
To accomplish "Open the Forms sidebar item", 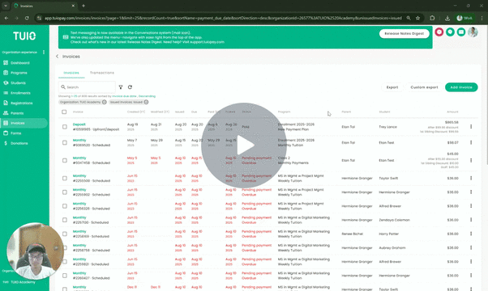I will [15, 133].
